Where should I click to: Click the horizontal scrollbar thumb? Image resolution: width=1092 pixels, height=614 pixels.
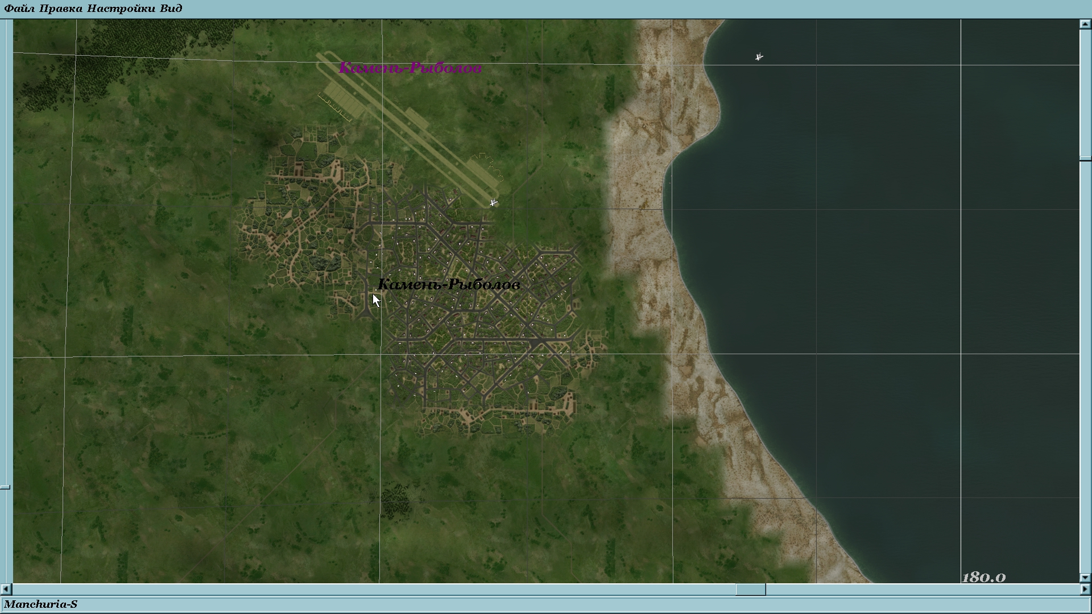pyautogui.click(x=751, y=590)
